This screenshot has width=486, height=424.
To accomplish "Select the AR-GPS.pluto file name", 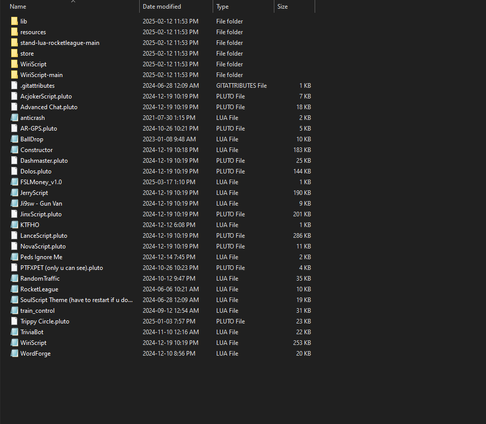I will click(39, 129).
